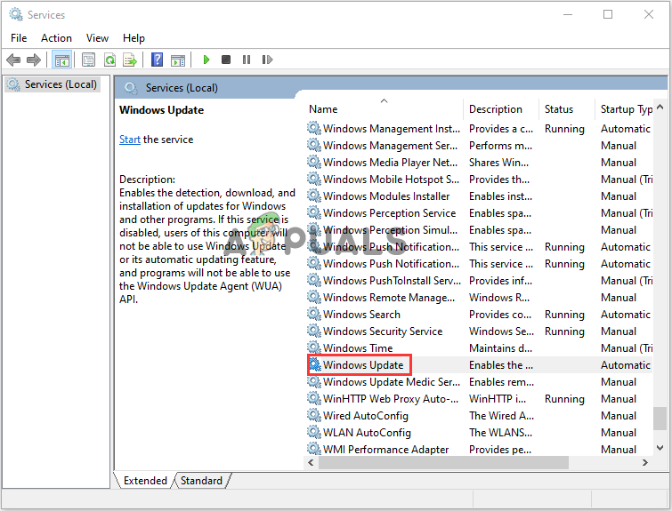The width and height of the screenshot is (672, 511).
Task: Click the Start the service link
Action: (x=130, y=140)
